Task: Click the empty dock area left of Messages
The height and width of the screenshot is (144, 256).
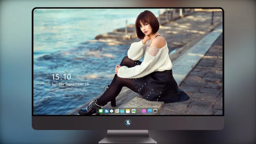Action: coord(97,111)
